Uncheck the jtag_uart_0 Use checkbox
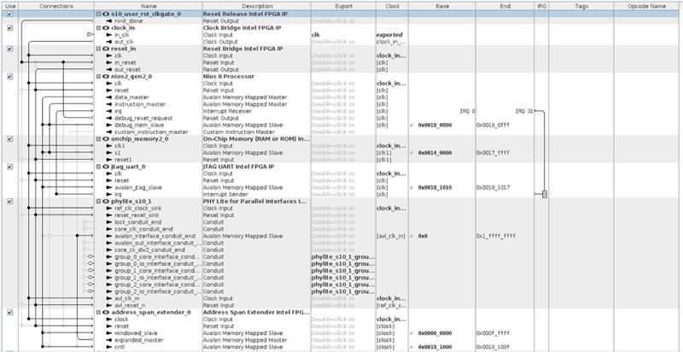 10,167
